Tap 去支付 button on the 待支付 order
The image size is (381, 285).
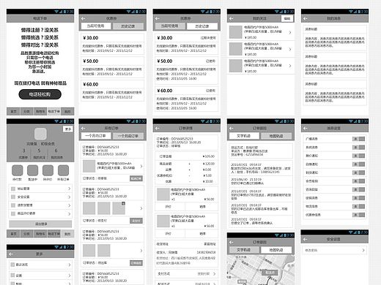click(x=136, y=221)
